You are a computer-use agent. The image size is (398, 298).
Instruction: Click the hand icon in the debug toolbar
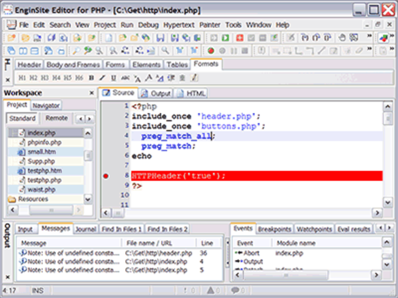342,38
